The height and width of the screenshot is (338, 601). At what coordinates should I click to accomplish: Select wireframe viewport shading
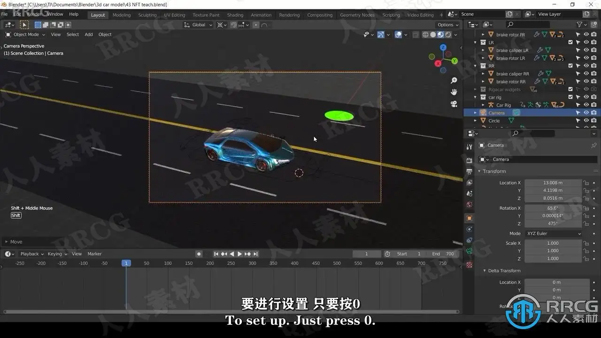pyautogui.click(x=425, y=35)
